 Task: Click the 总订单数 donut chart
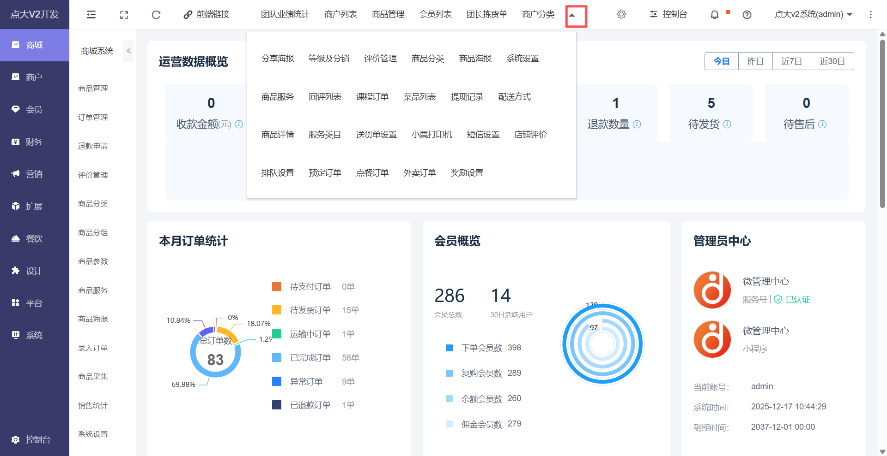pyautogui.click(x=215, y=352)
